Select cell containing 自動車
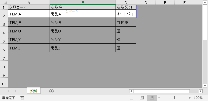 tap(126, 22)
